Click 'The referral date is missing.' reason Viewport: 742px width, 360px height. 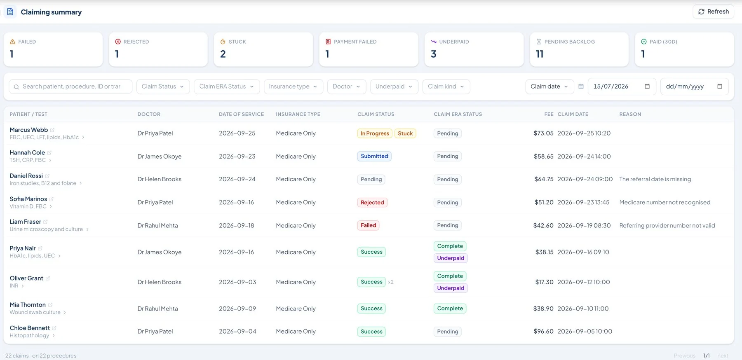coord(655,179)
